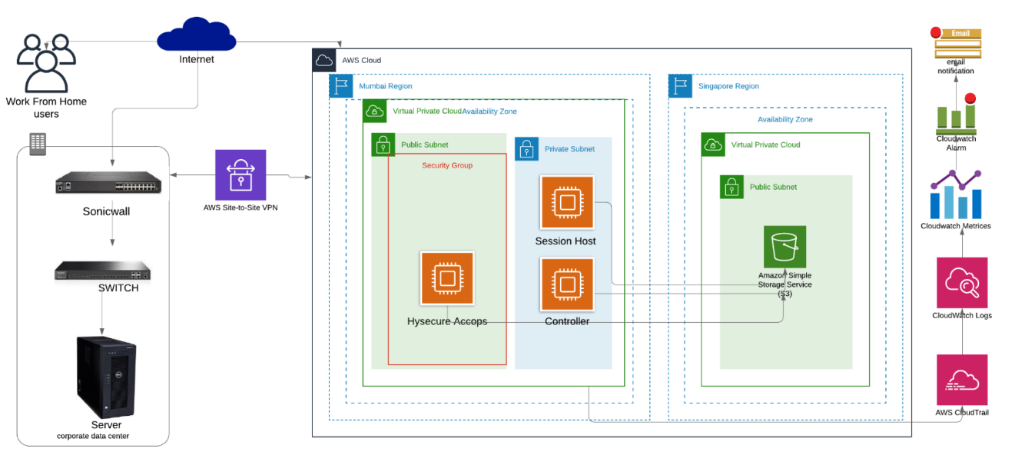Select 'Virtual Private Cloud' label in Singapore Region
Image resolution: width=1015 pixels, height=455 pixels.
pos(766,144)
